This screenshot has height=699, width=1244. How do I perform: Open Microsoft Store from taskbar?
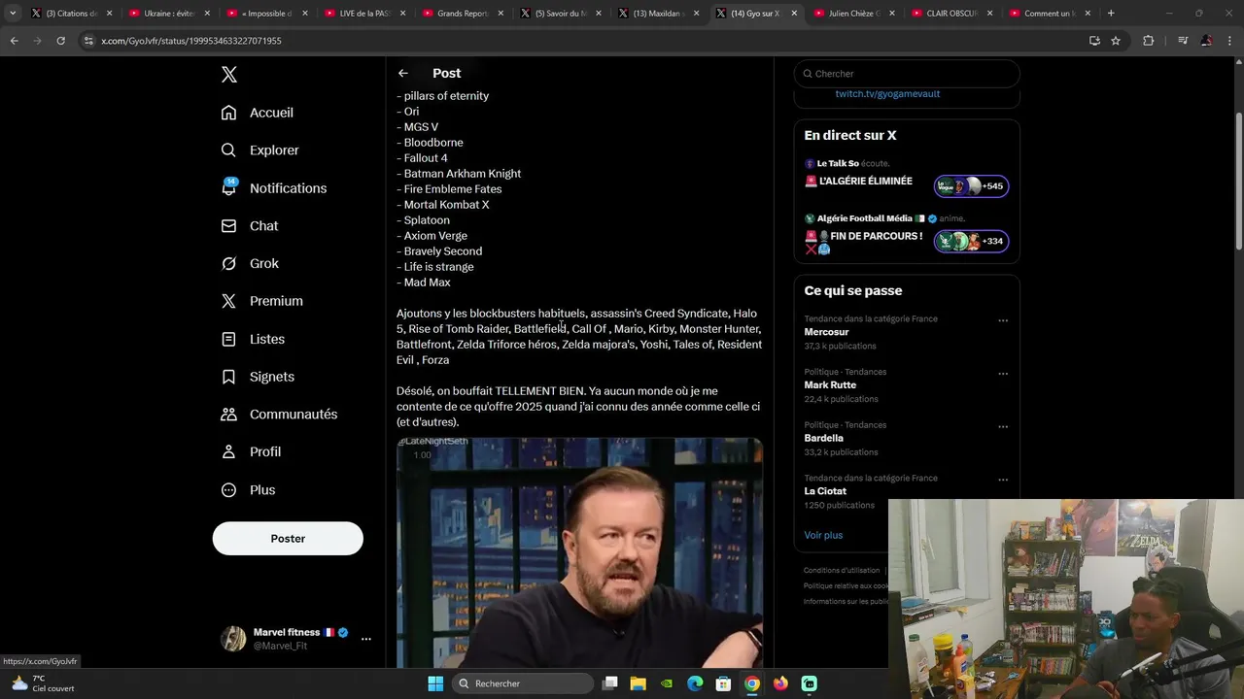click(723, 683)
